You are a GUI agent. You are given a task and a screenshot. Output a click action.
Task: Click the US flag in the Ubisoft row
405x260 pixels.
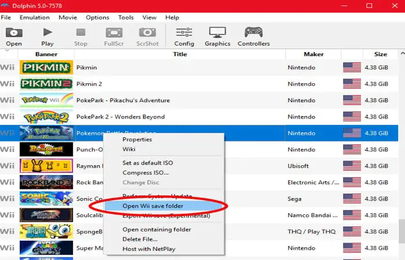[x=352, y=166]
